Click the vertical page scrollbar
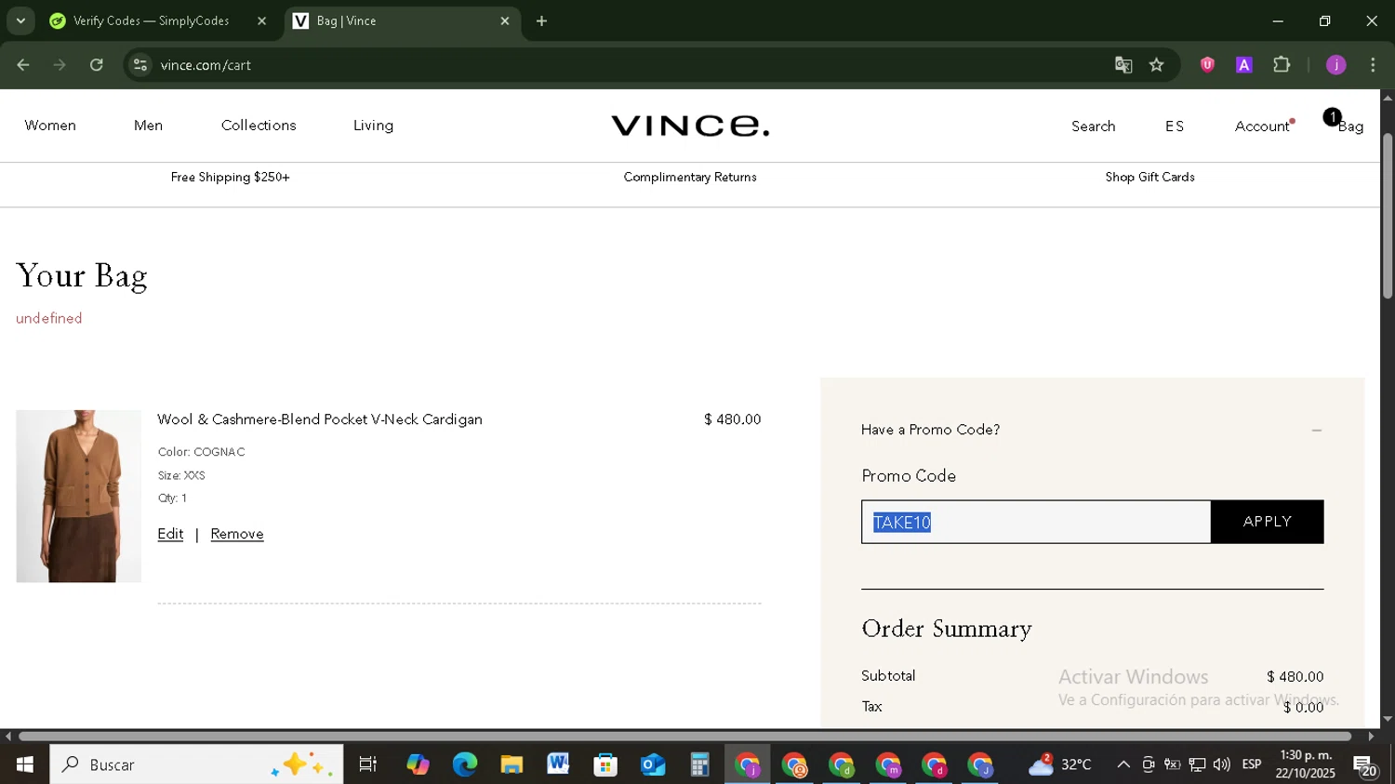 coord(1388,216)
